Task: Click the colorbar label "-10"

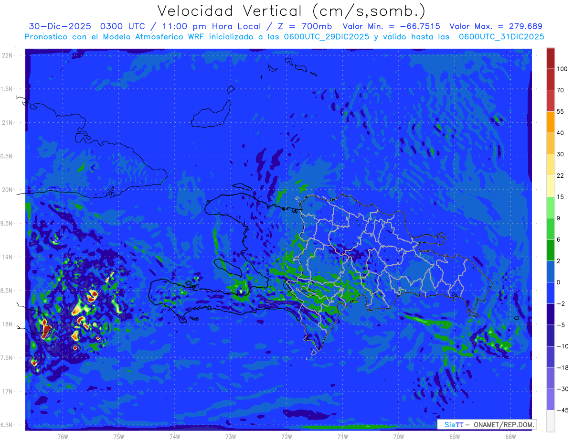Action: point(562,346)
